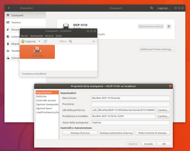This screenshot has width=190, height=151.
Task: Click Cambia… next to Produttore e modello
Action: (164, 116)
